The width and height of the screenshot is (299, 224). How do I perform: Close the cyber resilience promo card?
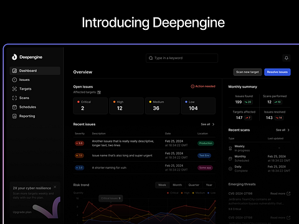click(55, 187)
